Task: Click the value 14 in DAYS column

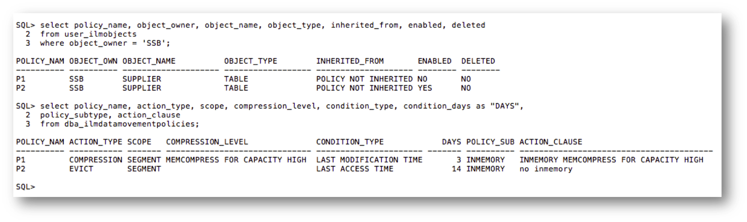Action: click(x=456, y=169)
